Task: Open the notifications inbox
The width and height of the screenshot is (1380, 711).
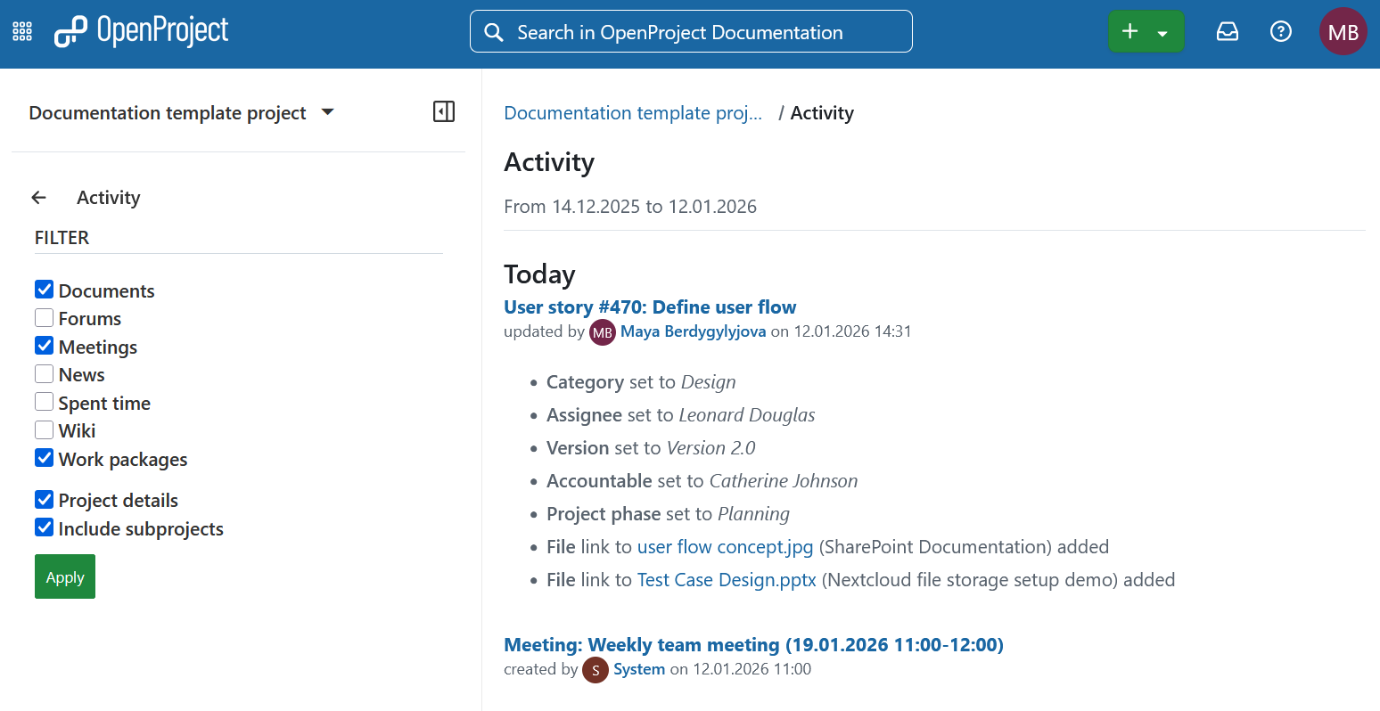Action: pyautogui.click(x=1228, y=30)
